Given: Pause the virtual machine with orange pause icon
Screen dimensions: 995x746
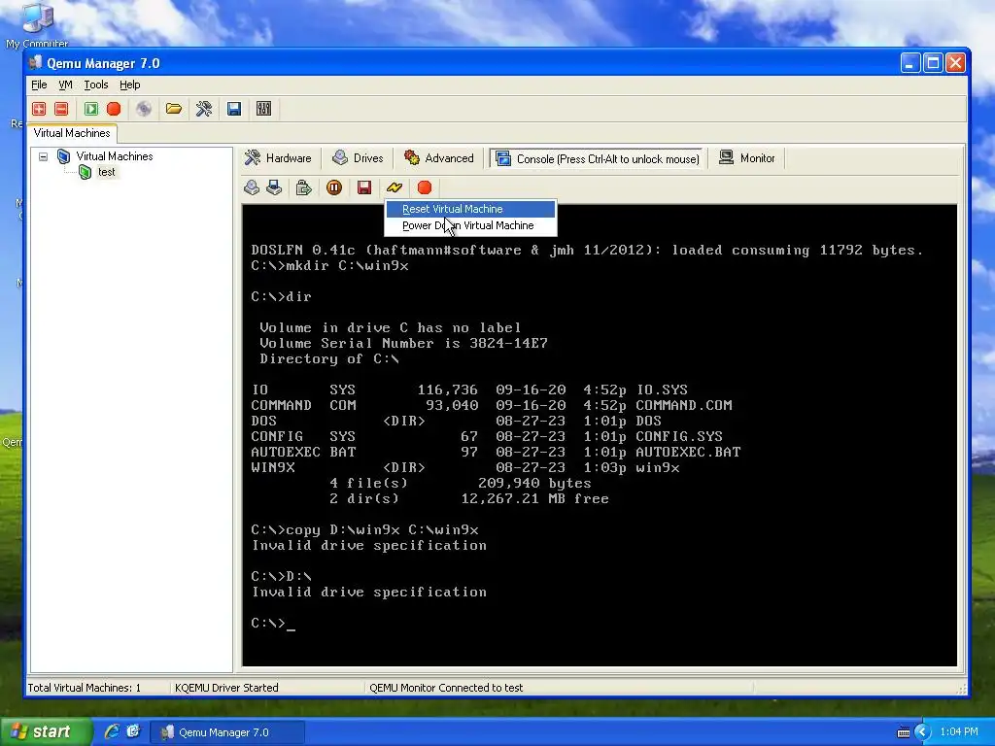Looking at the screenshot, I should [x=334, y=187].
